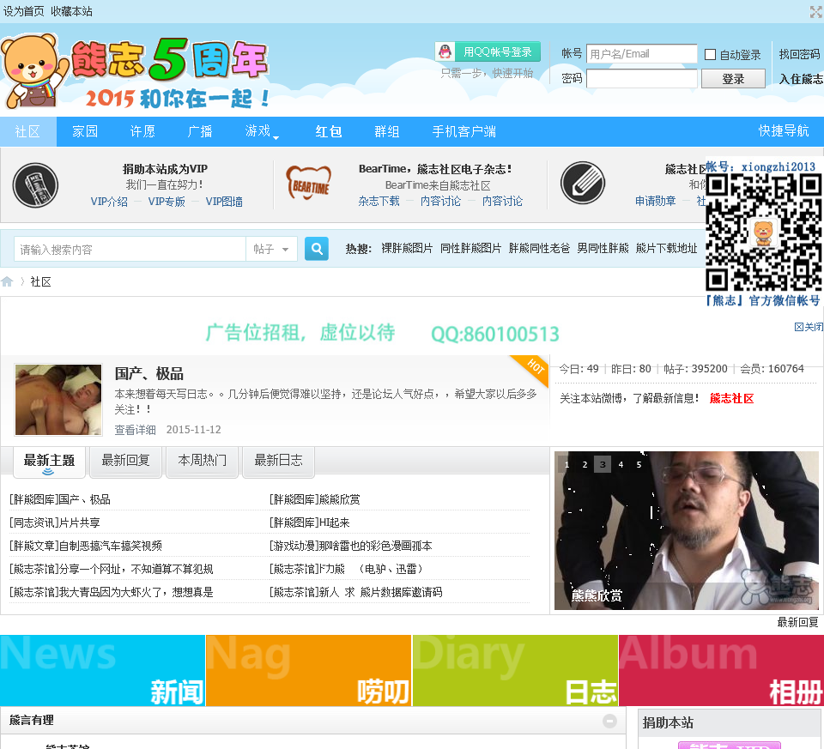This screenshot has width=824, height=749.
Task: Open the 手机客户端 navigation item
Action: [x=464, y=131]
